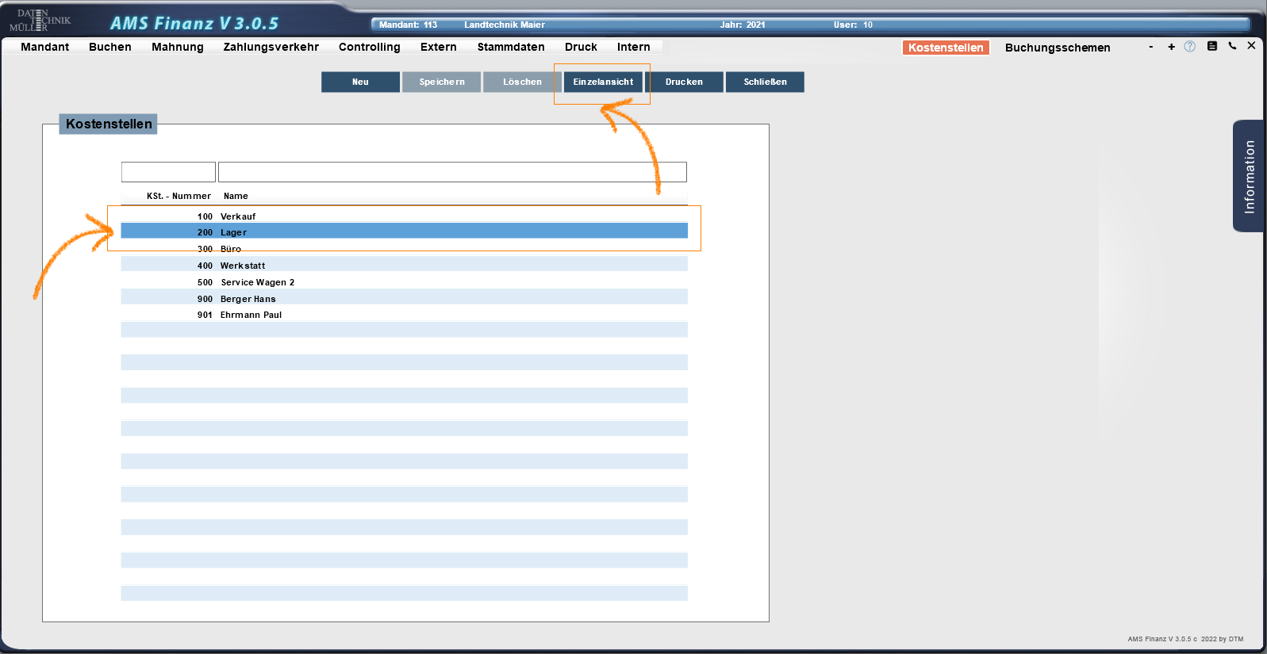Select the 900 Berger Hans cost center
Image resolution: width=1267 pixels, height=654 pixels.
[404, 299]
